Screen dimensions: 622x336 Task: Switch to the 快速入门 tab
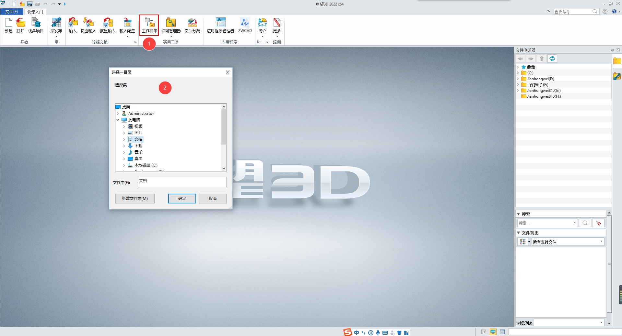pyautogui.click(x=35, y=12)
